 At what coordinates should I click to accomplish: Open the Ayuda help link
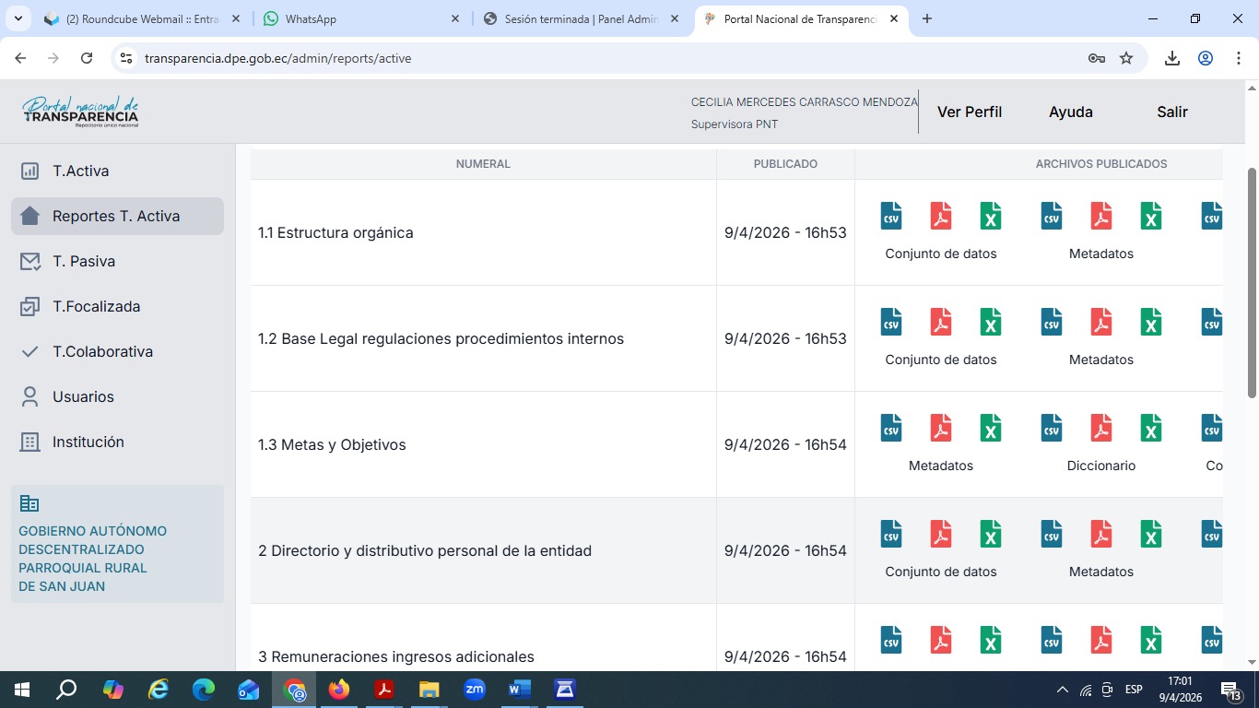coord(1070,112)
